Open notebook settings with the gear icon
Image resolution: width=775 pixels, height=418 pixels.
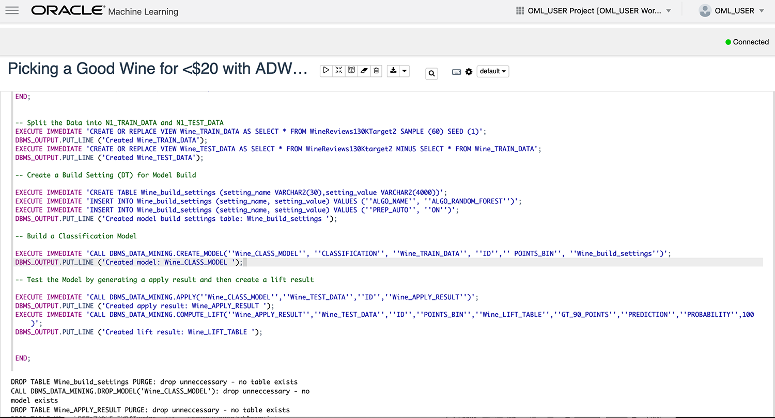(x=469, y=72)
